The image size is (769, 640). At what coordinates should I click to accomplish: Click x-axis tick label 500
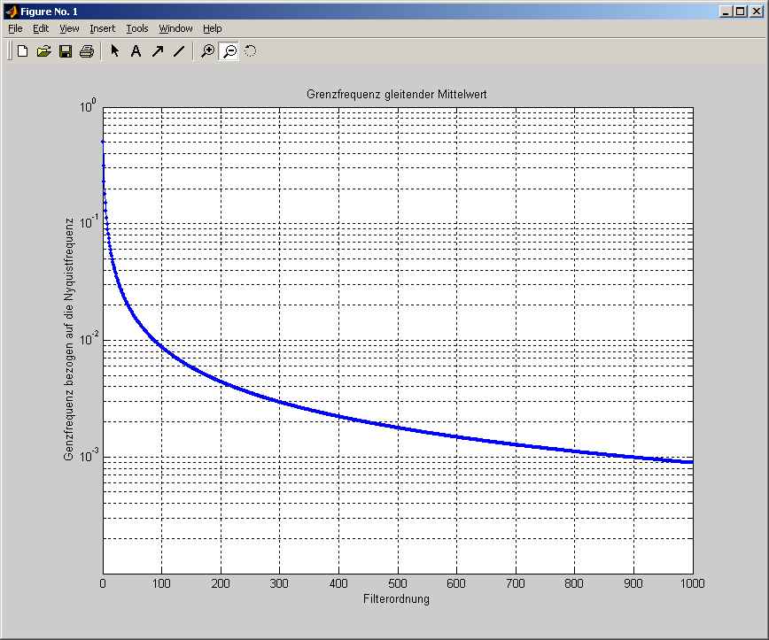(x=398, y=583)
